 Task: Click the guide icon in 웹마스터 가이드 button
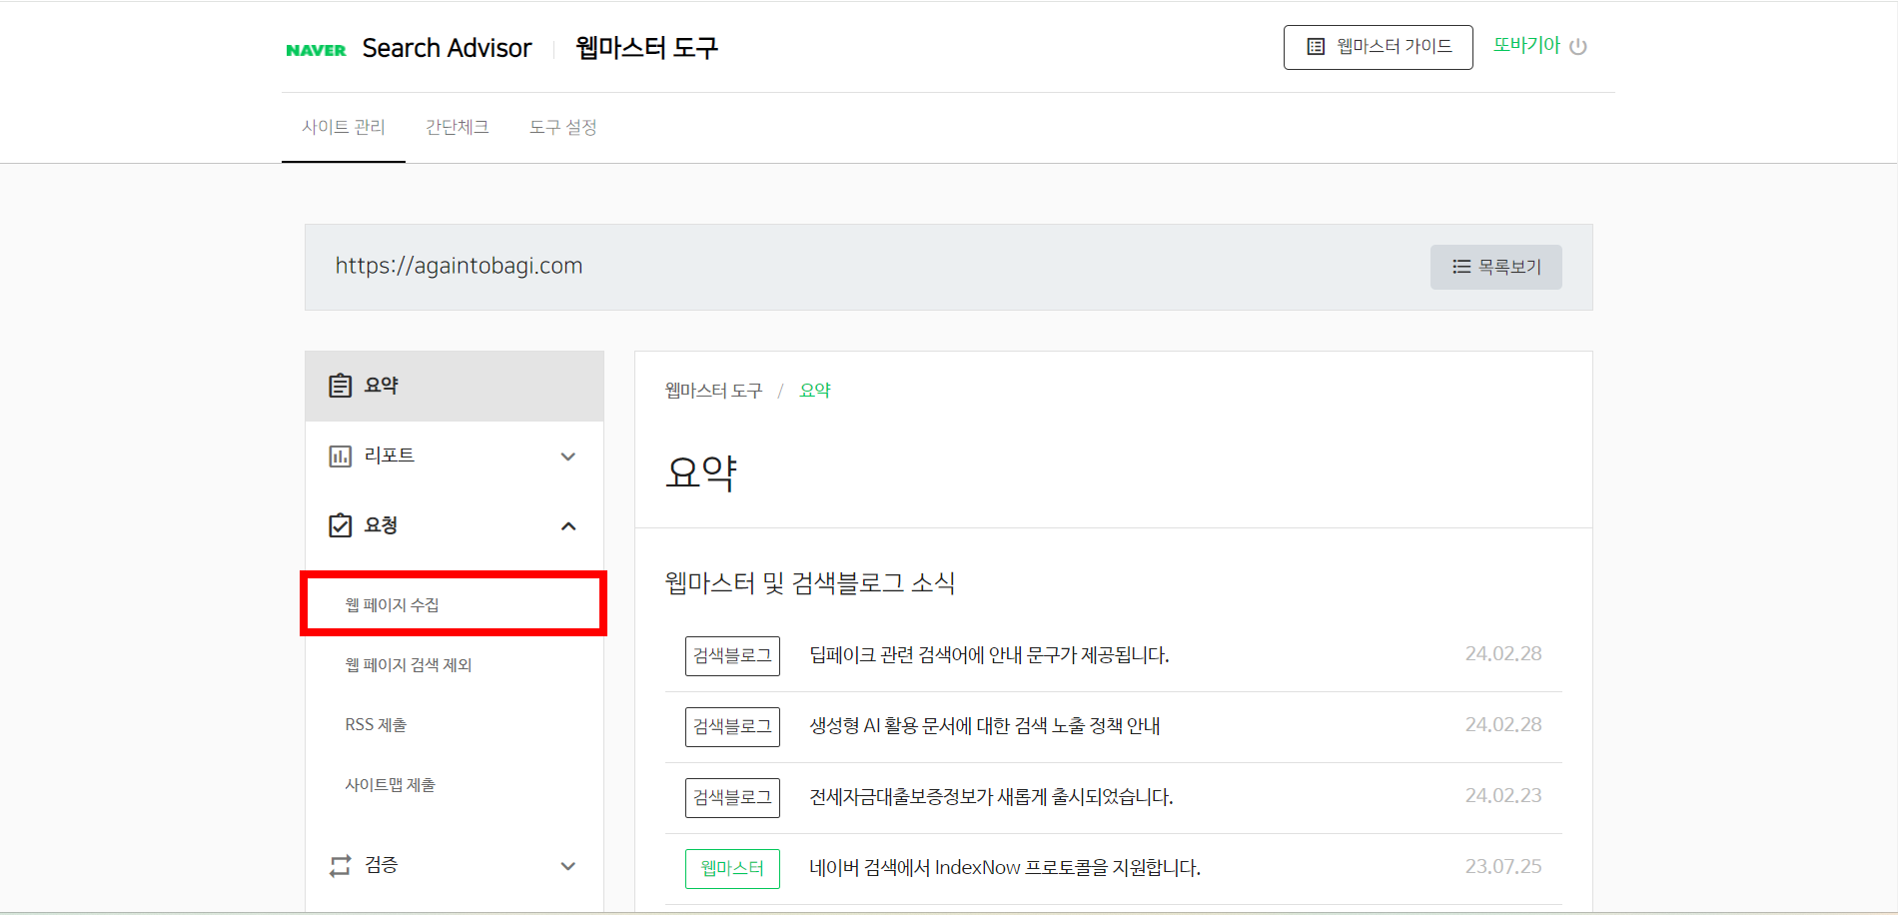(1316, 46)
